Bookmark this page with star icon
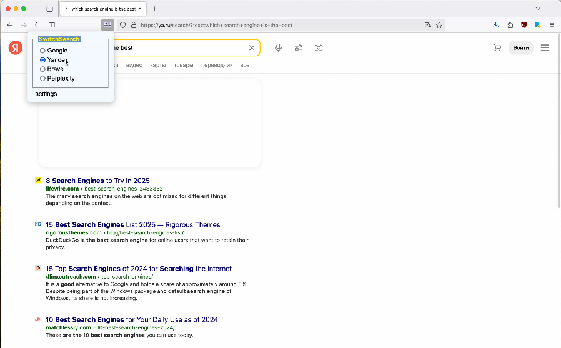This screenshot has width=561, height=348. pos(439,25)
